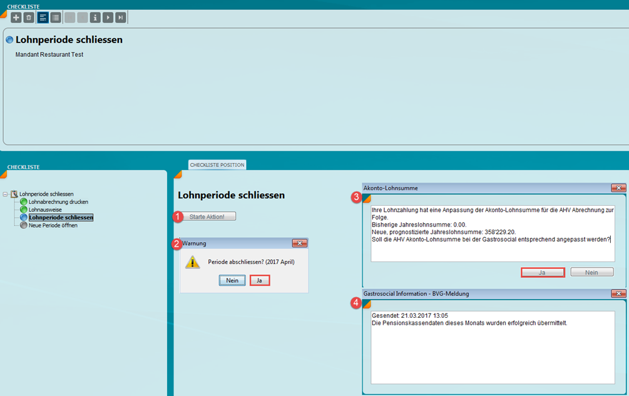Open the Checkliste Position tab
The height and width of the screenshot is (396, 629).
point(217,165)
